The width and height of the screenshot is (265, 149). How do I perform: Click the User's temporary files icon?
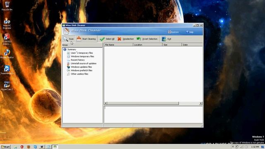(68, 53)
